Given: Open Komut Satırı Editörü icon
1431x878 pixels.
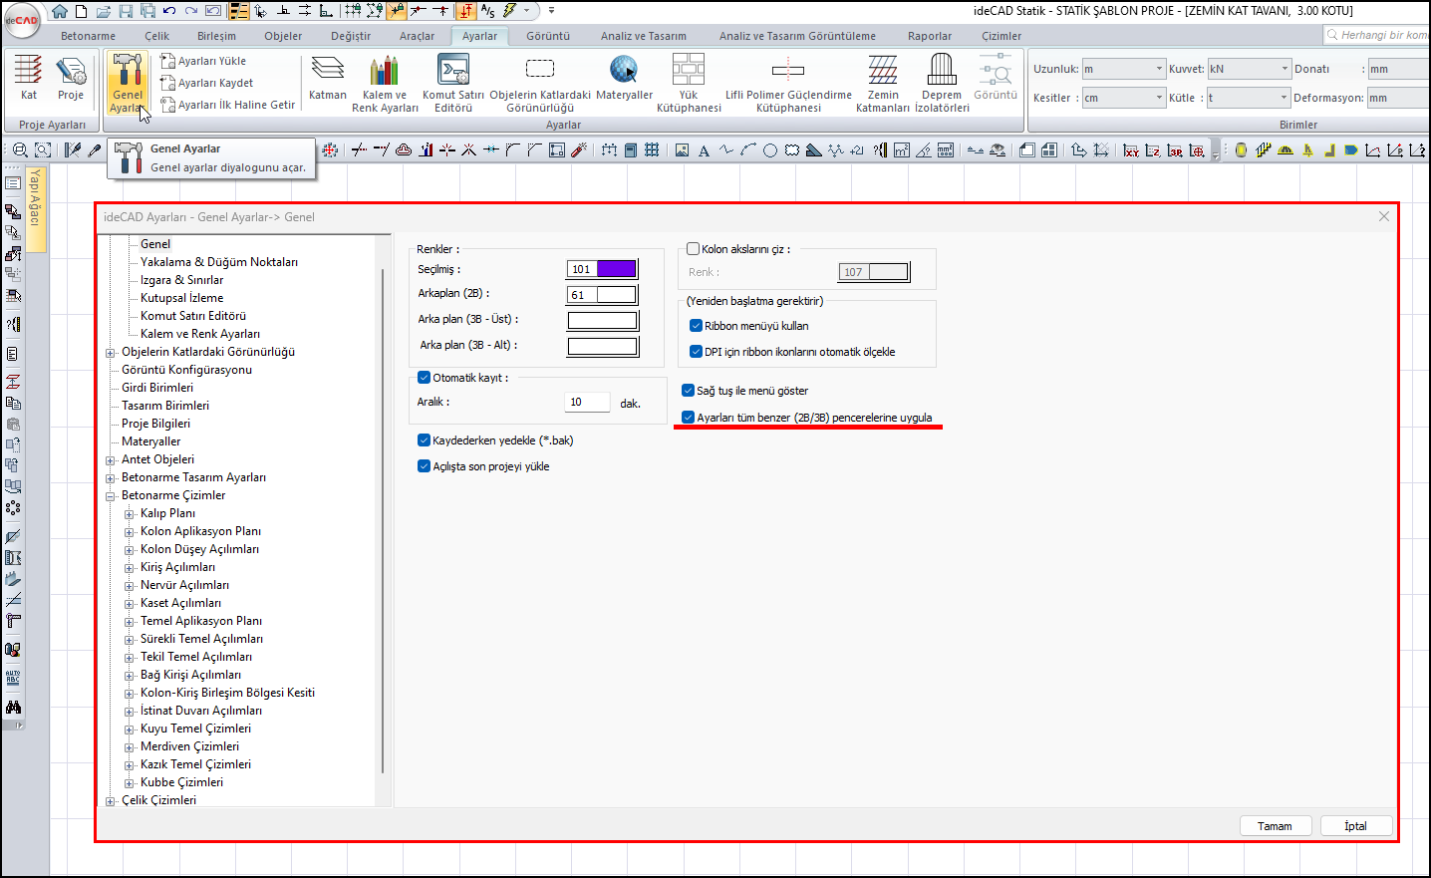Looking at the screenshot, I should pos(453,70).
